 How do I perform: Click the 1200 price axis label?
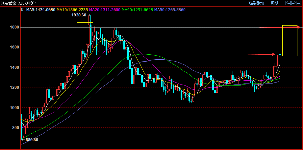click(x=15, y=87)
